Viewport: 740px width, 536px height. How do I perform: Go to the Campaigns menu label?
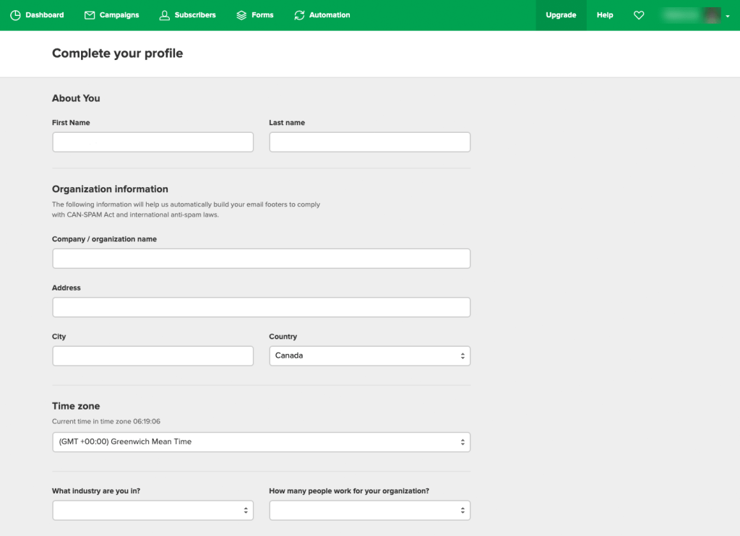pos(119,15)
